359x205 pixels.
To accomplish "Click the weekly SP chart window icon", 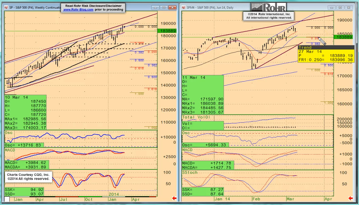I will coord(6,7).
